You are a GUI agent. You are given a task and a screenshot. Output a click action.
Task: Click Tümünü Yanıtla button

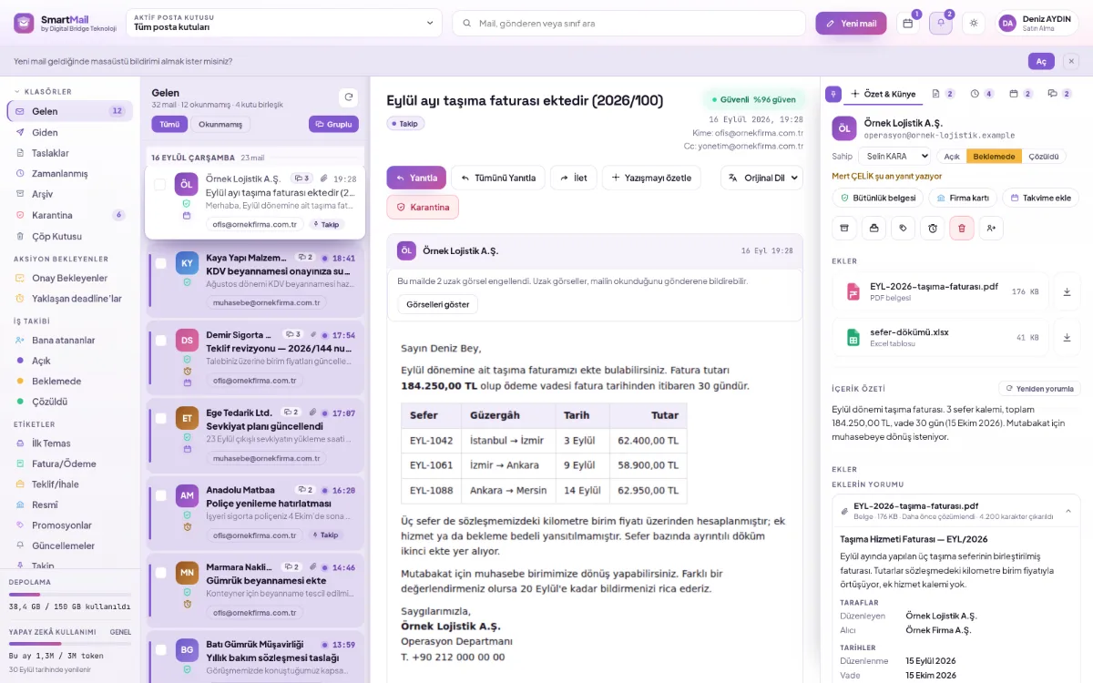(x=498, y=178)
